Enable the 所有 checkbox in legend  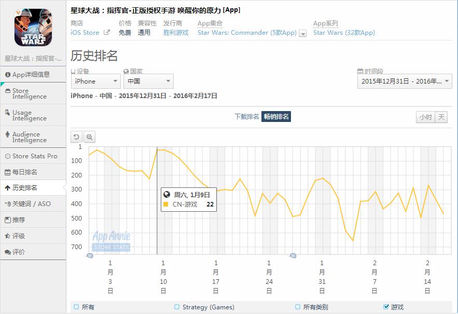click(76, 307)
